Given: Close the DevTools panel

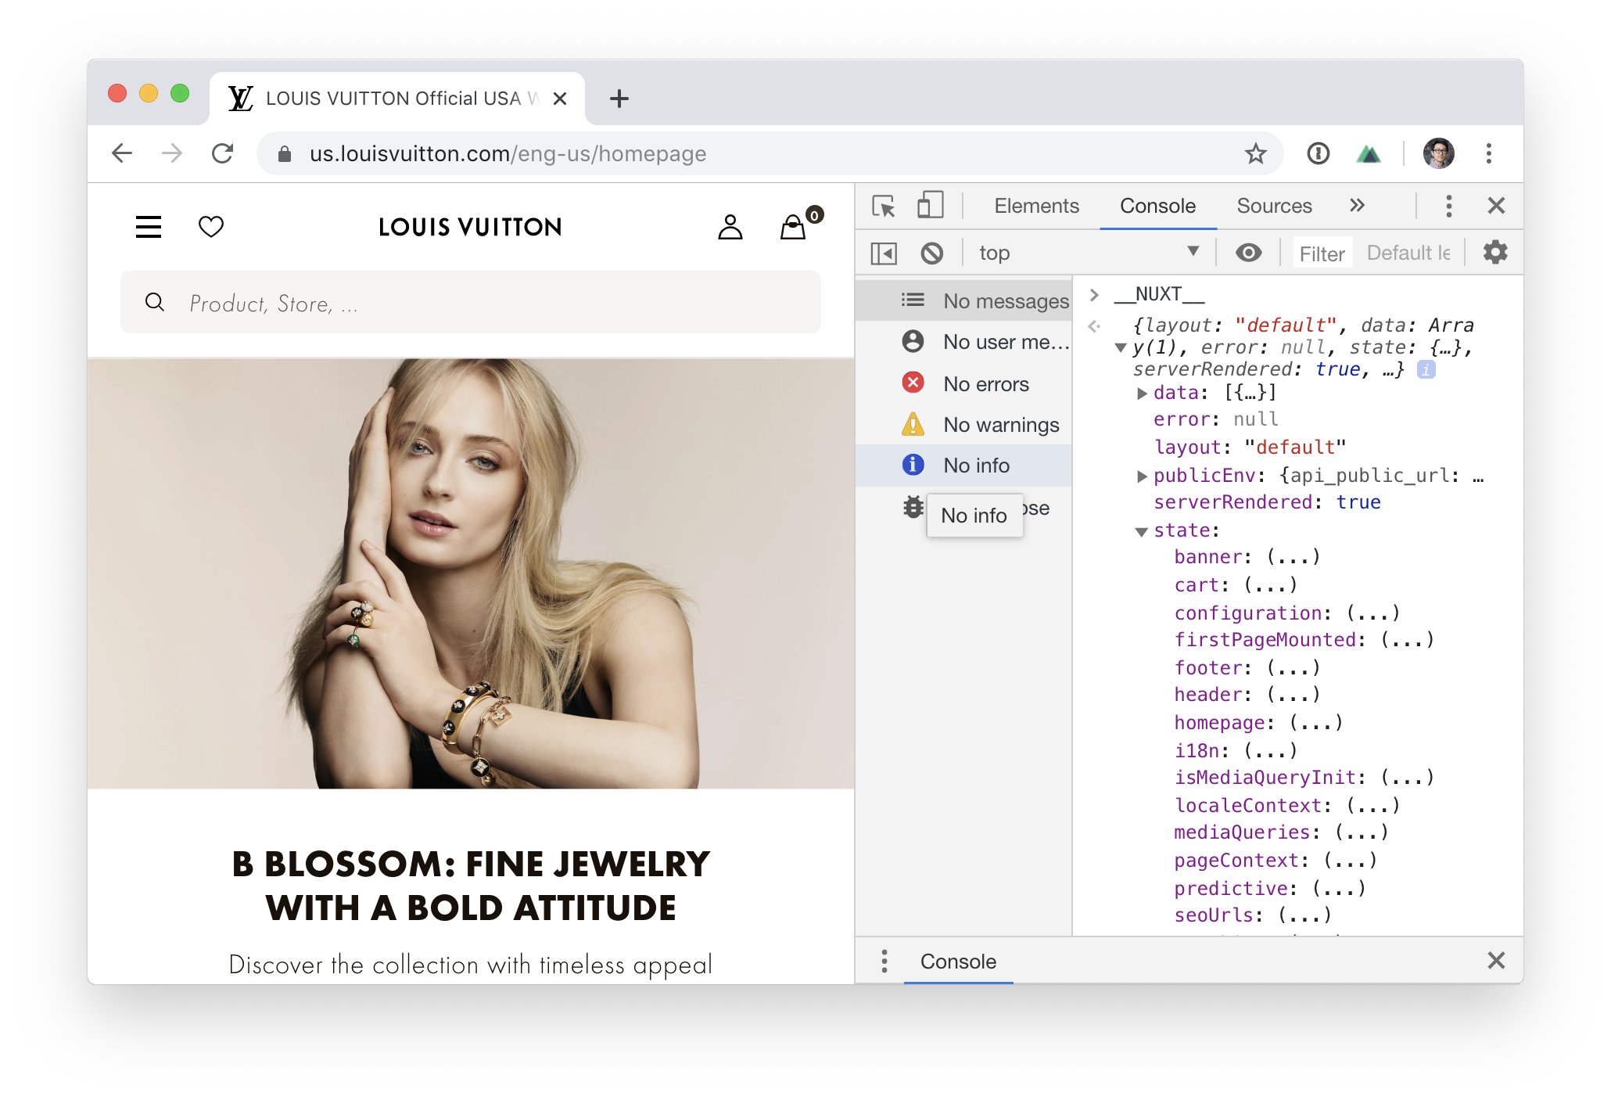Looking at the screenshot, I should pyautogui.click(x=1496, y=206).
